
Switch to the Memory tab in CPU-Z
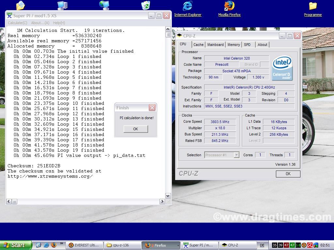click(x=234, y=45)
